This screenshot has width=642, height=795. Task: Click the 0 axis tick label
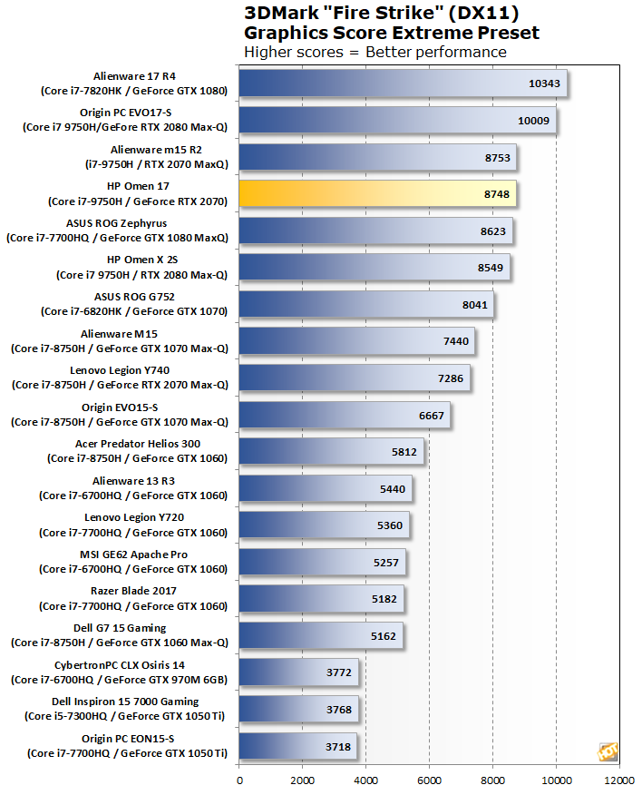coord(239,780)
